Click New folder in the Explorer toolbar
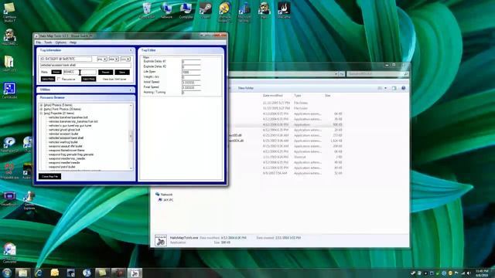The image size is (495, 278). click(246, 88)
